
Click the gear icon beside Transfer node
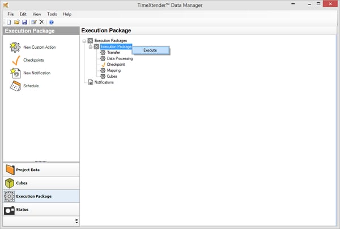click(x=103, y=53)
